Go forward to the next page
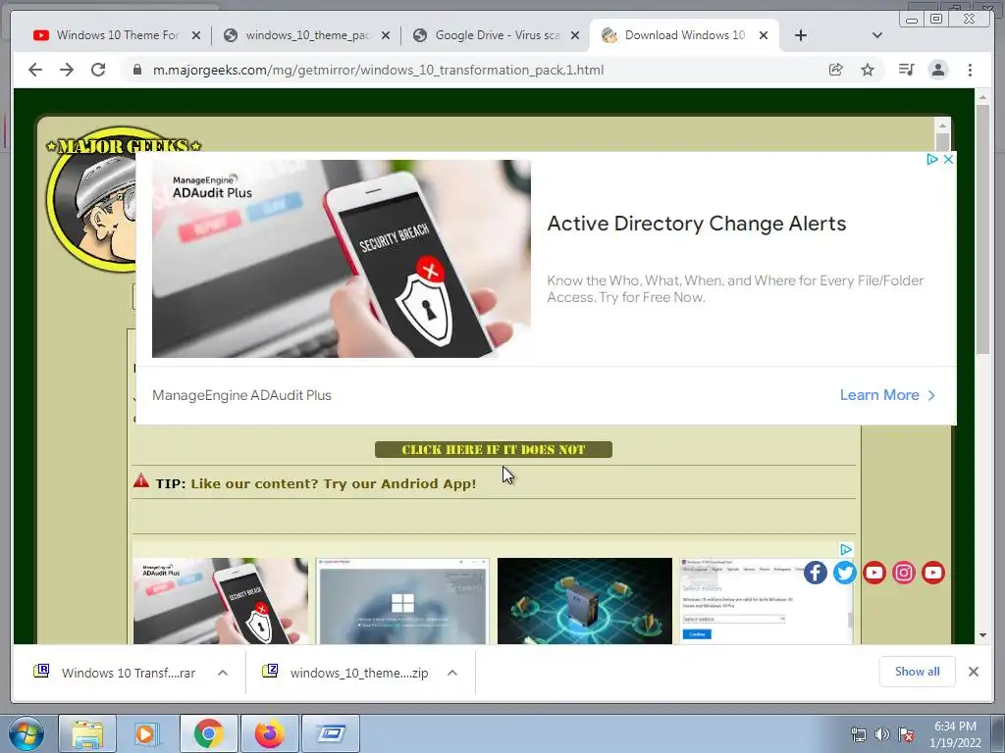 (x=67, y=70)
